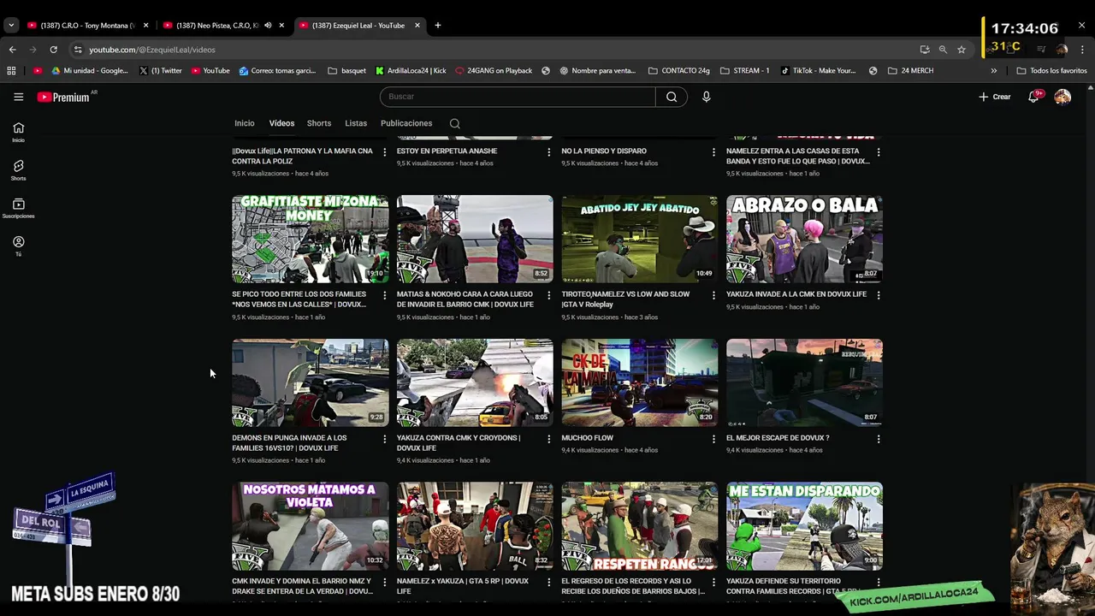Play the CK DE LA MAFIA thumbnail
This screenshot has height=616, width=1095.
click(x=640, y=382)
